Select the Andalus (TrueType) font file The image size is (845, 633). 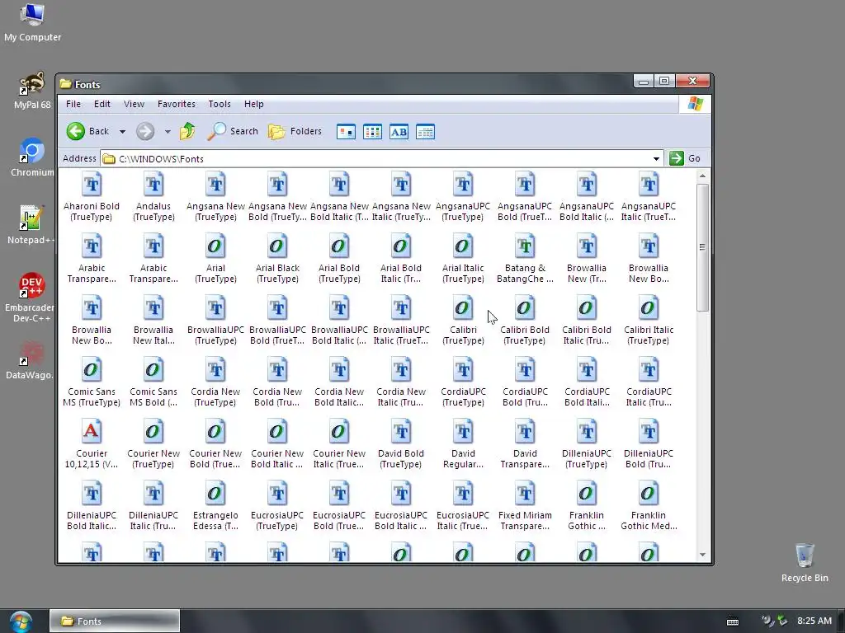coord(153,185)
